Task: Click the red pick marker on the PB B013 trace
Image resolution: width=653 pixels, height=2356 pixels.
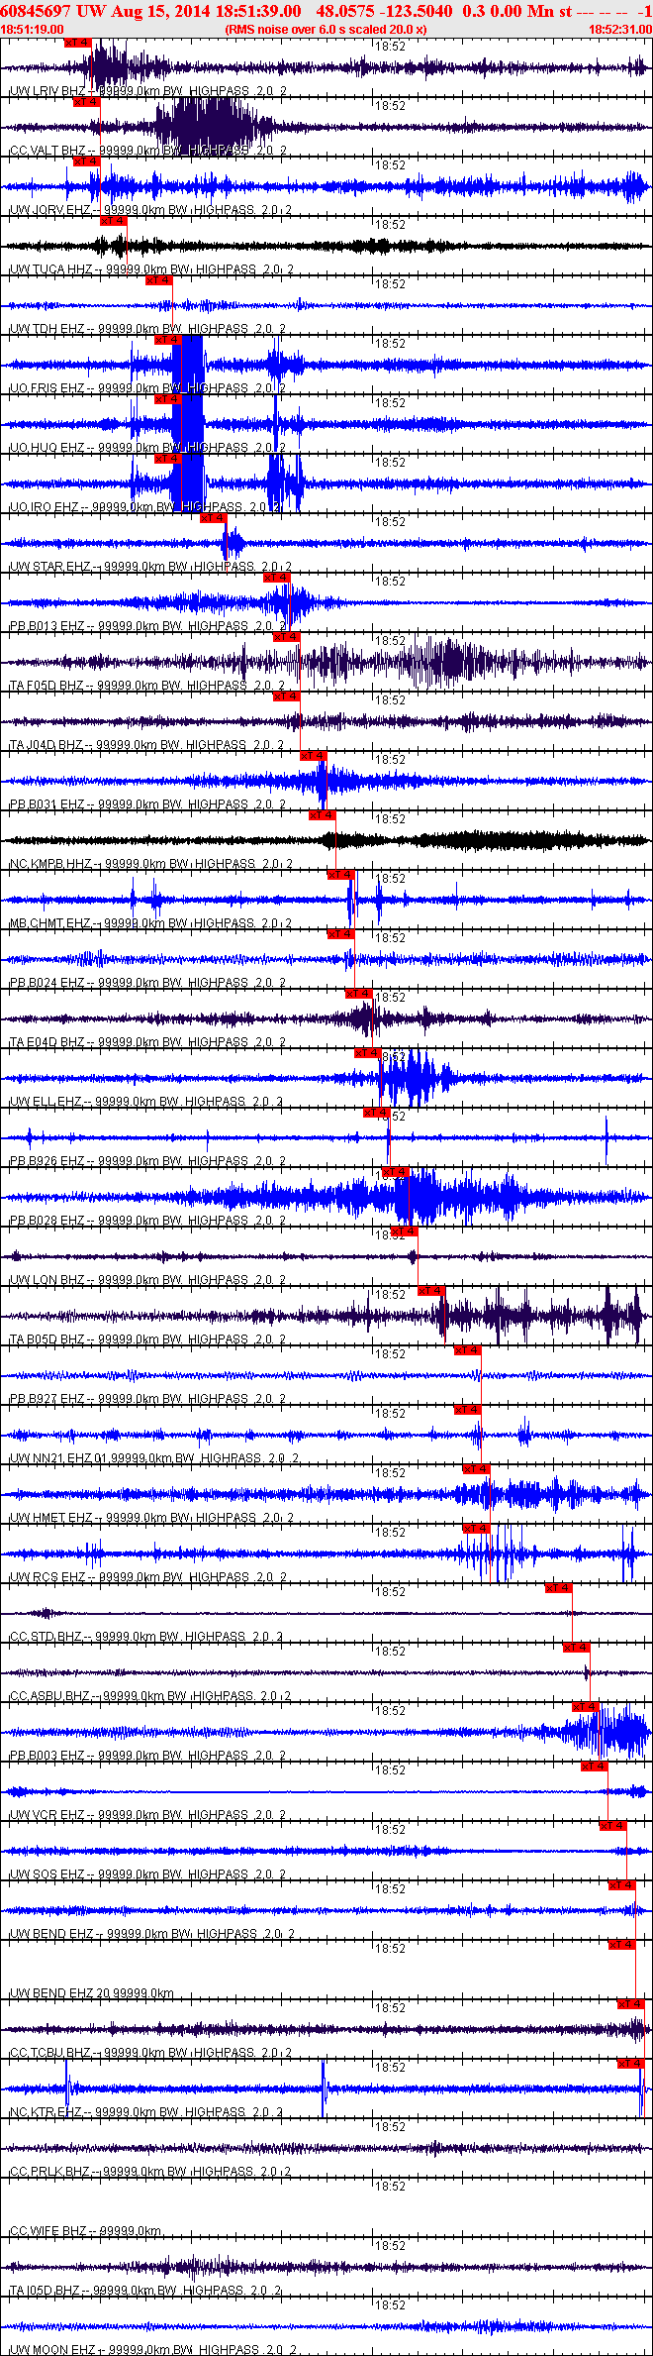Action: [277, 578]
